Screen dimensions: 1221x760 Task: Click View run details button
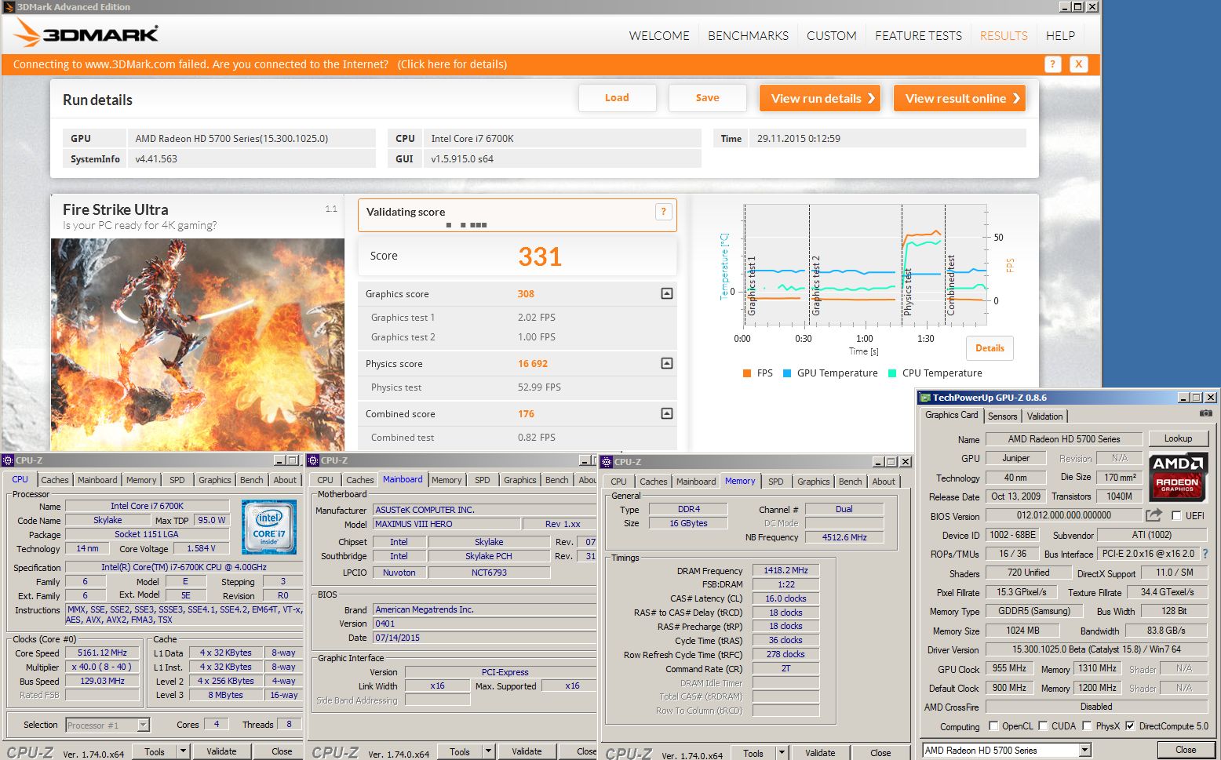(x=820, y=98)
